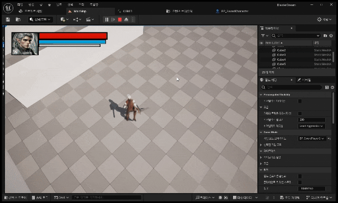Open the derived data status bar menu

[x=245, y=197]
